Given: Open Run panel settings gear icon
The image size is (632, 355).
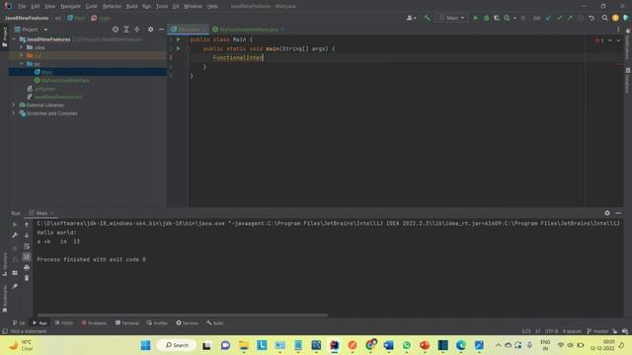Looking at the screenshot, I should tap(607, 213).
